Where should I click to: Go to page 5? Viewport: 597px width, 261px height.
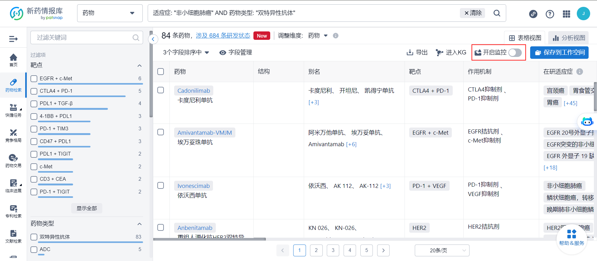(x=367, y=250)
